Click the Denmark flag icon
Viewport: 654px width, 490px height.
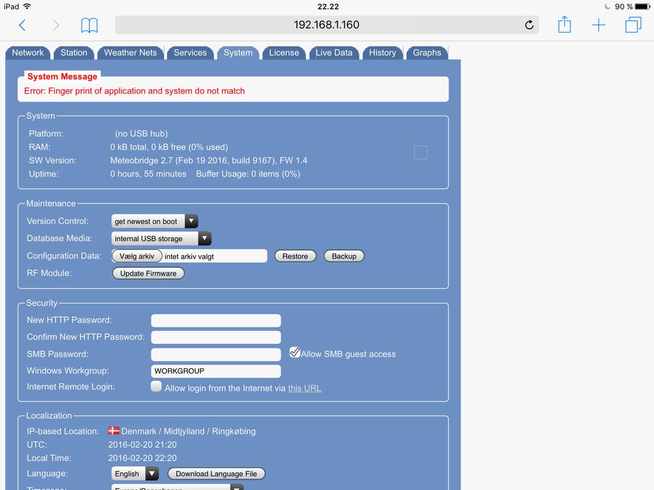click(x=114, y=431)
